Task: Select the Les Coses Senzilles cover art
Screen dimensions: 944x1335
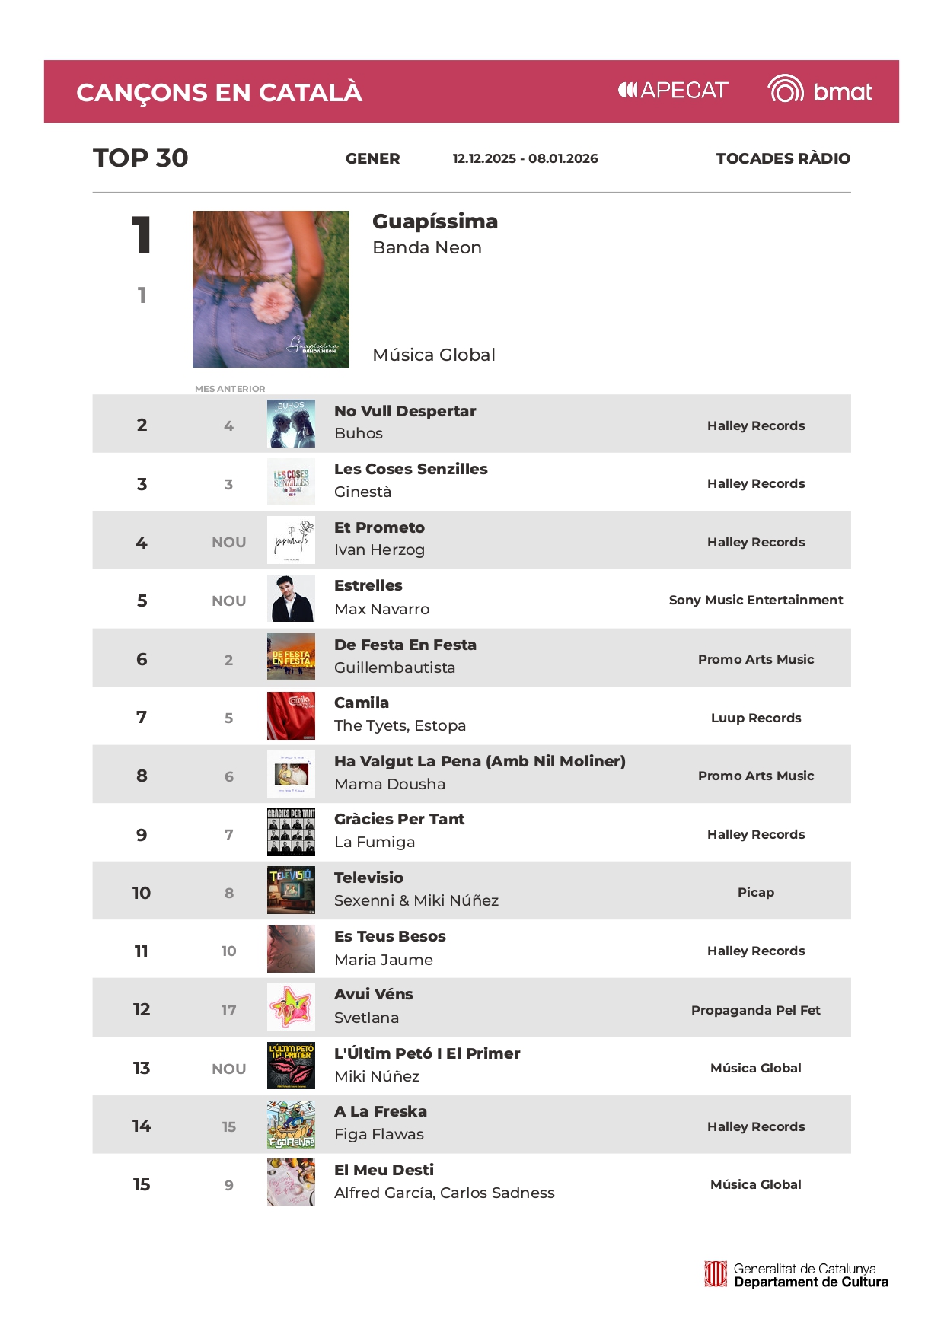Action: (x=291, y=483)
